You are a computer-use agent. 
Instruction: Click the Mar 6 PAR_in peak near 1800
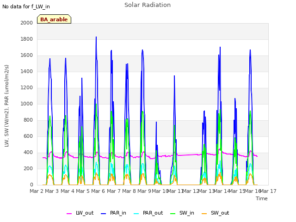96,37
